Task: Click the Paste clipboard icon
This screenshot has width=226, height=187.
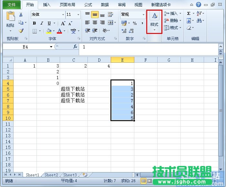Action: (10, 16)
